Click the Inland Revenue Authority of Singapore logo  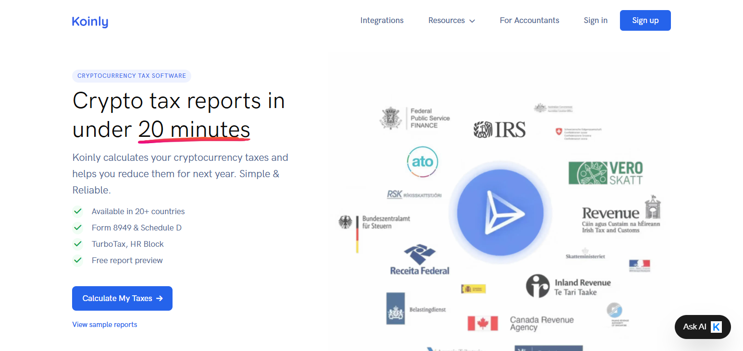tap(618, 315)
